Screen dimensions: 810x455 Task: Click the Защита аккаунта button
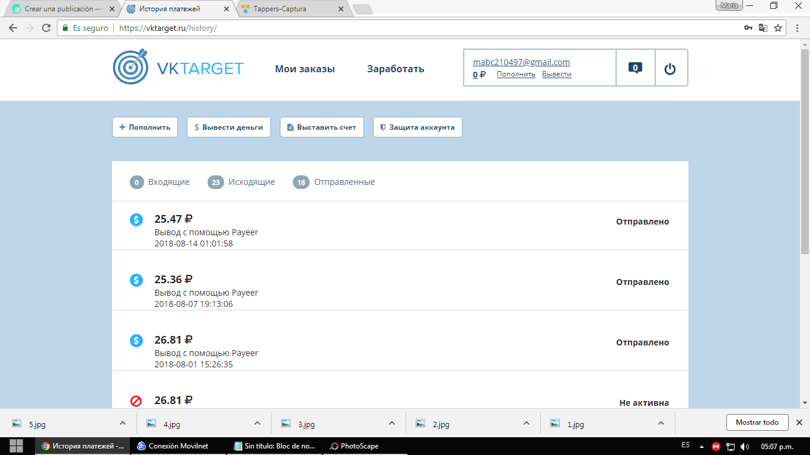pyautogui.click(x=417, y=127)
